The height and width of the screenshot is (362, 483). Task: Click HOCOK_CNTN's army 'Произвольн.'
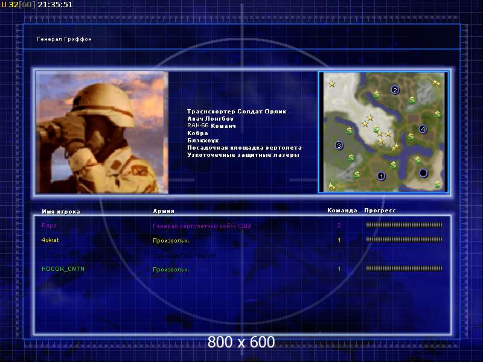[x=171, y=269]
